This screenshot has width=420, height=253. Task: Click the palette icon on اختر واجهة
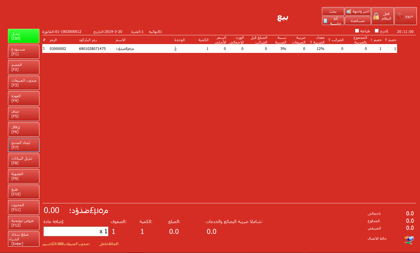(x=349, y=11)
